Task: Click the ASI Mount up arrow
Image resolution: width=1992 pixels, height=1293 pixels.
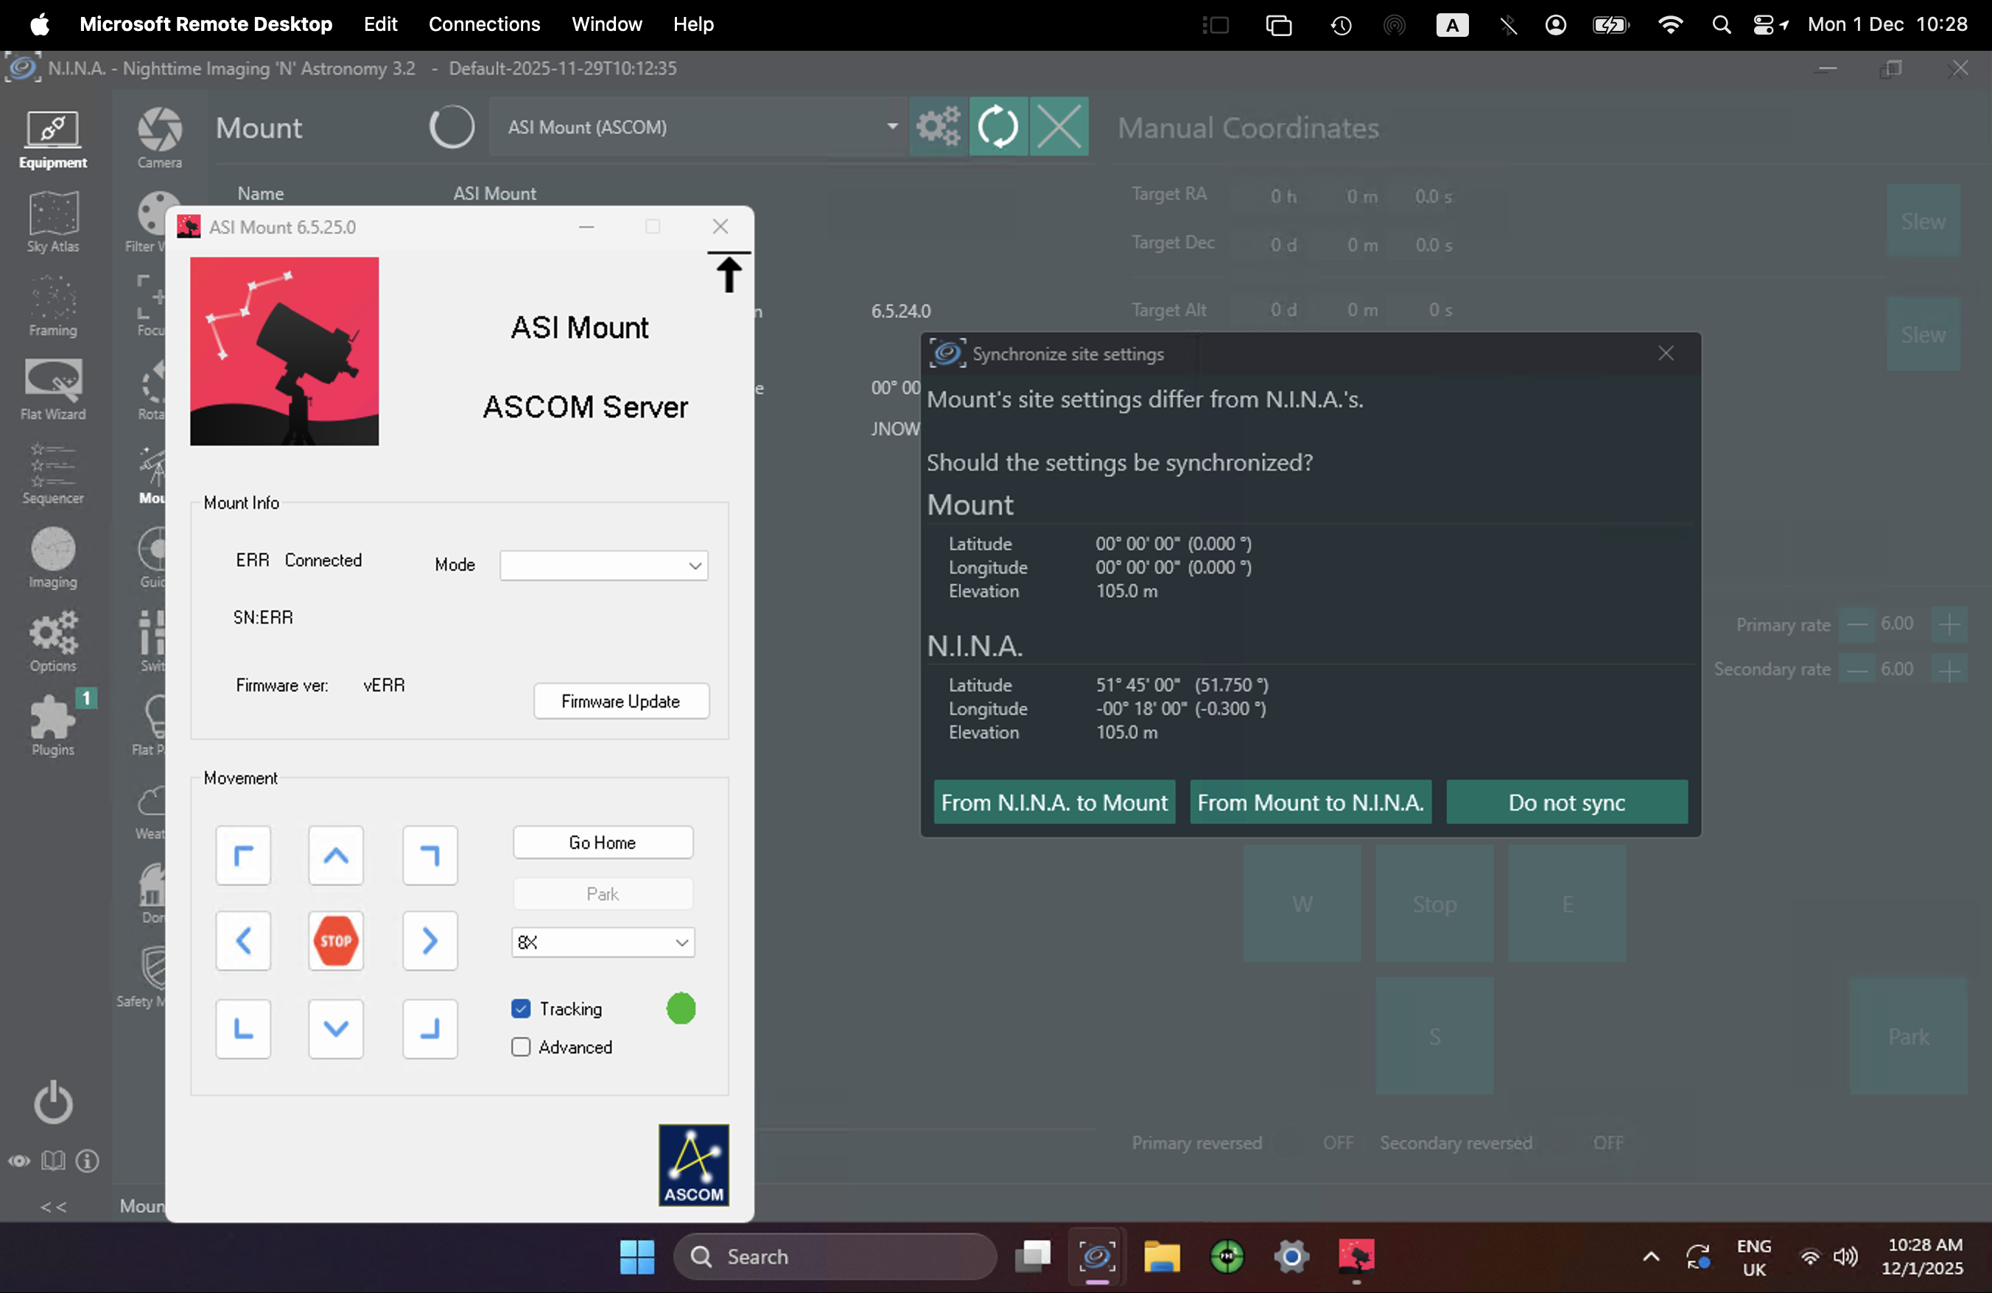Action: point(336,856)
